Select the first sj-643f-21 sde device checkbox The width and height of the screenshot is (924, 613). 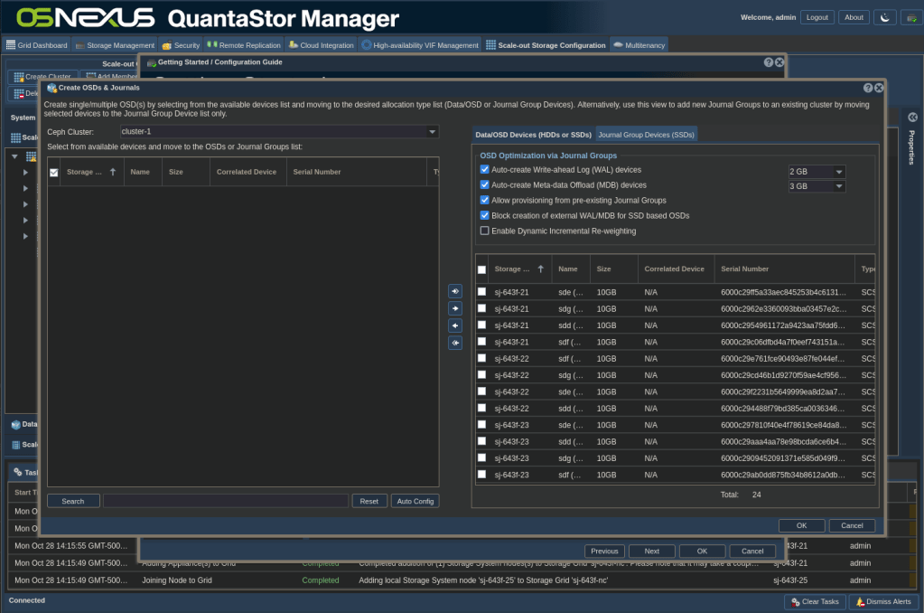[482, 292]
